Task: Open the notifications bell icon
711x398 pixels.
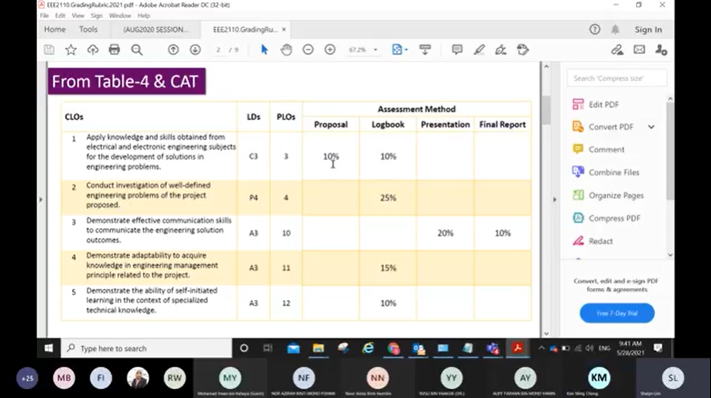Action: point(615,30)
